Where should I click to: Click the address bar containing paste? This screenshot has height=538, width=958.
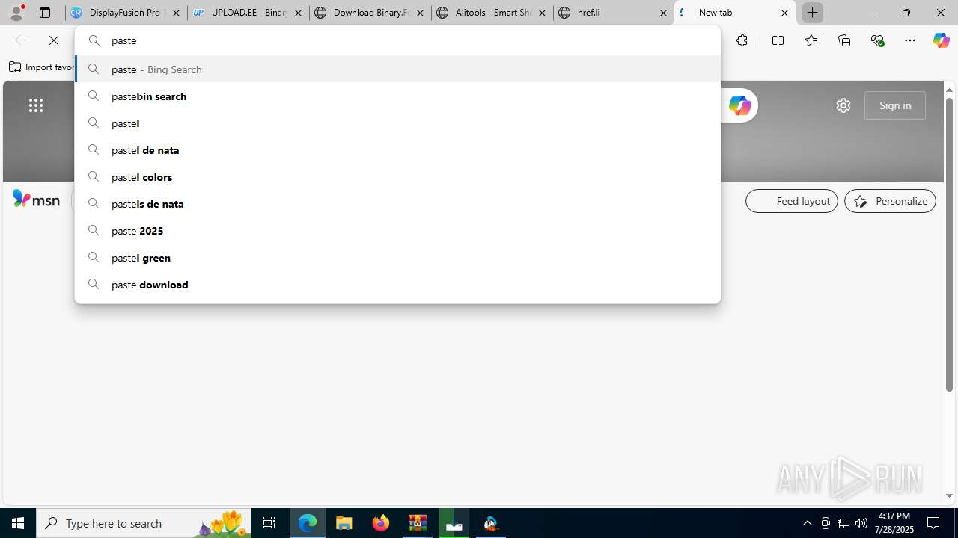click(397, 40)
